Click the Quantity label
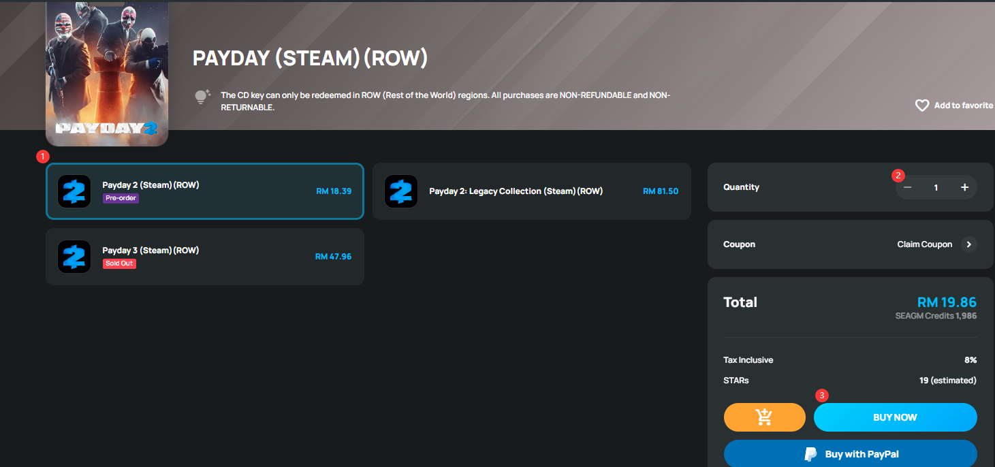This screenshot has height=467, width=995. click(x=742, y=187)
